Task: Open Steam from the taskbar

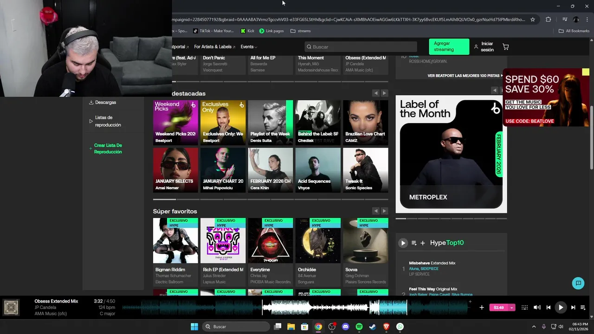Action: tap(373, 327)
